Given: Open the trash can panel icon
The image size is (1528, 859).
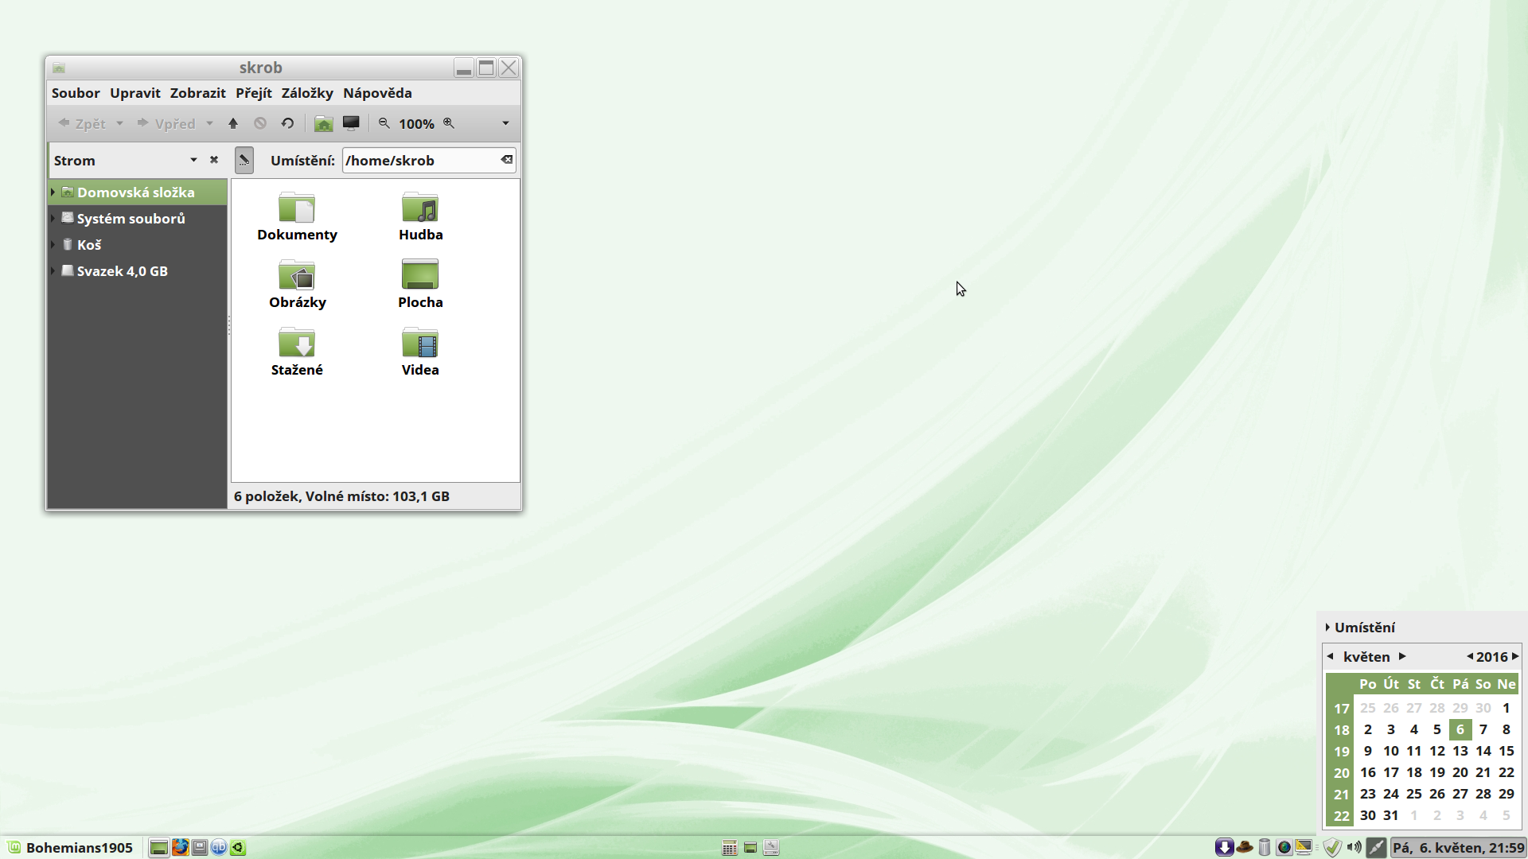Looking at the screenshot, I should 1264,847.
